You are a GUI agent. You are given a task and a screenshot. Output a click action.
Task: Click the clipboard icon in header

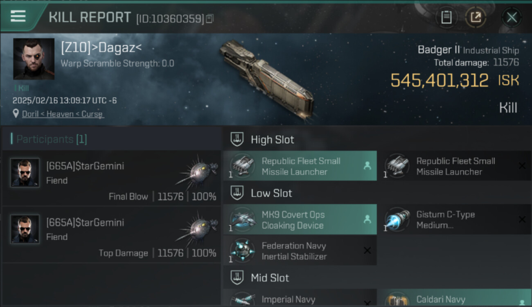(446, 17)
